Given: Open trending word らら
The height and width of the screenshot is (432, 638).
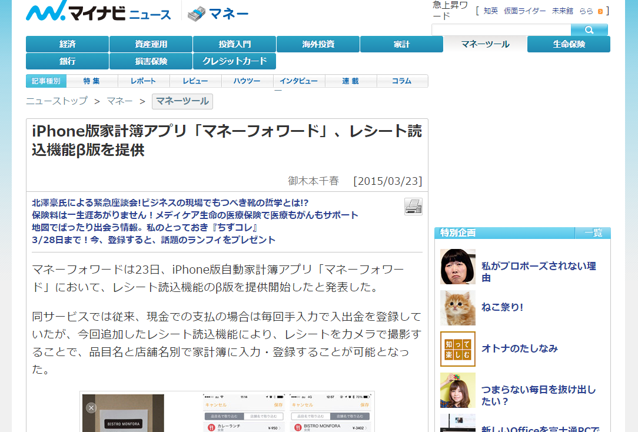Looking at the screenshot, I should 586,11.
